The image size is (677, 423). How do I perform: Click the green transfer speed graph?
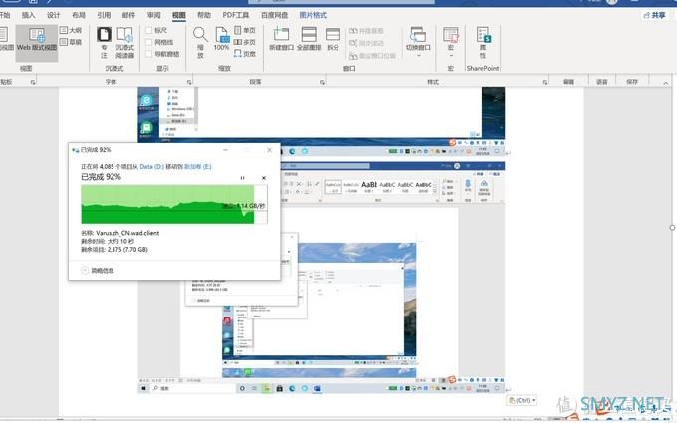(174, 205)
